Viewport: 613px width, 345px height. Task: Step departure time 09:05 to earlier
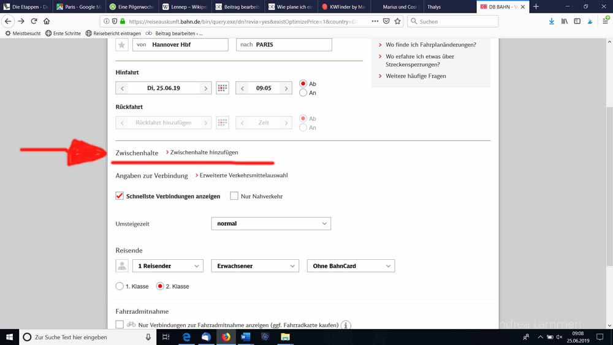coord(243,88)
